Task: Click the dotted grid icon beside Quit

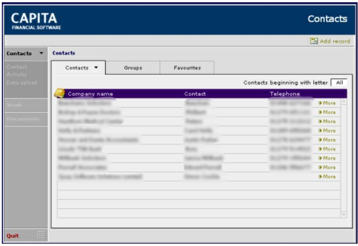Action: pyautogui.click(x=41, y=235)
